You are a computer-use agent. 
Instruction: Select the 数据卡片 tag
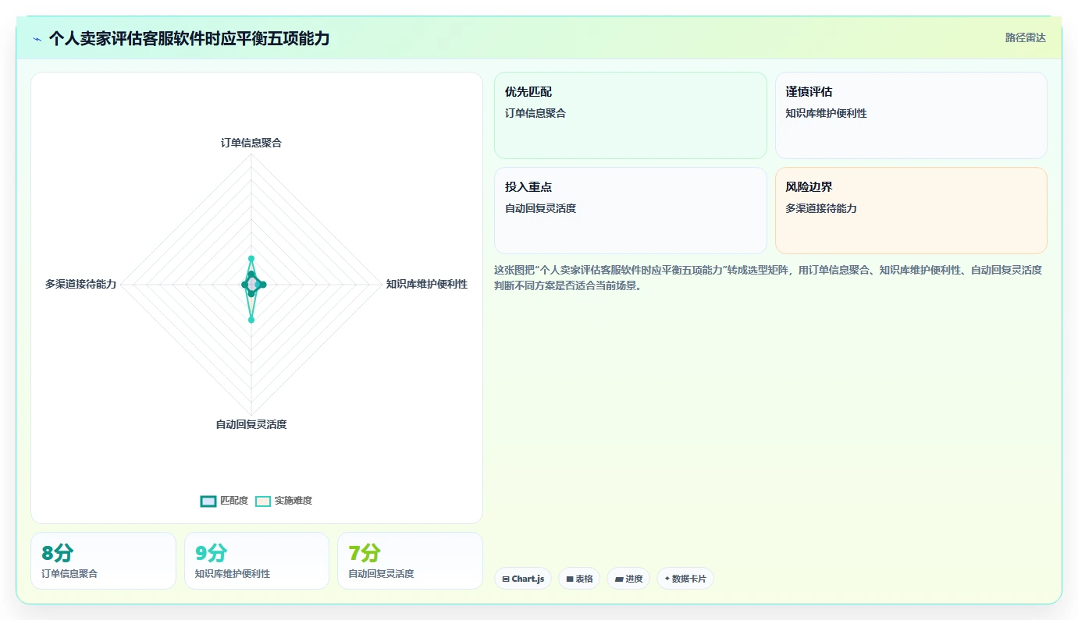(x=685, y=579)
